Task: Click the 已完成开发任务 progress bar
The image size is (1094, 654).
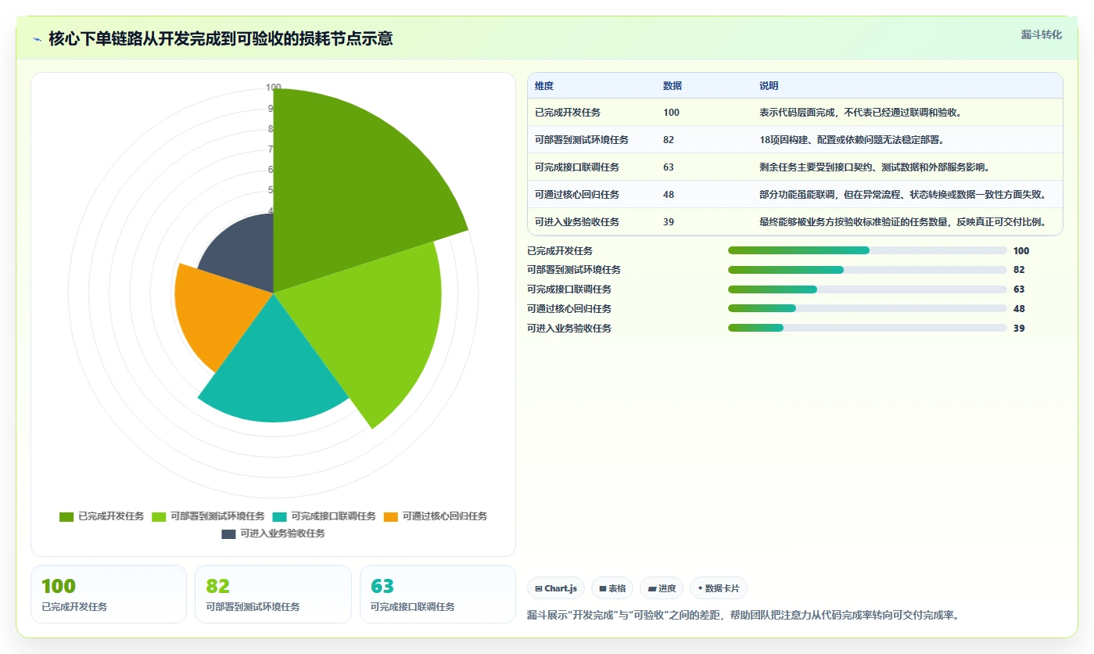Action: (x=867, y=250)
